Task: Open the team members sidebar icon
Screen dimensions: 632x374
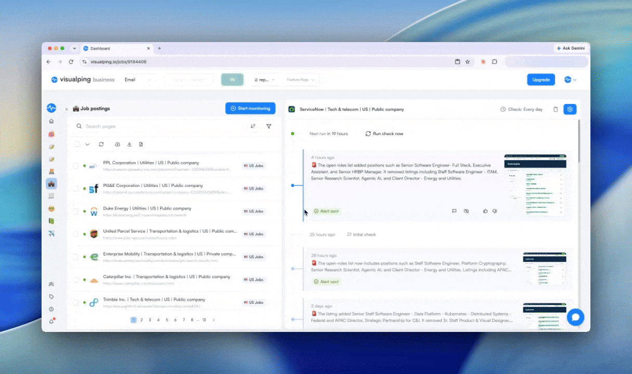Action: click(51, 284)
